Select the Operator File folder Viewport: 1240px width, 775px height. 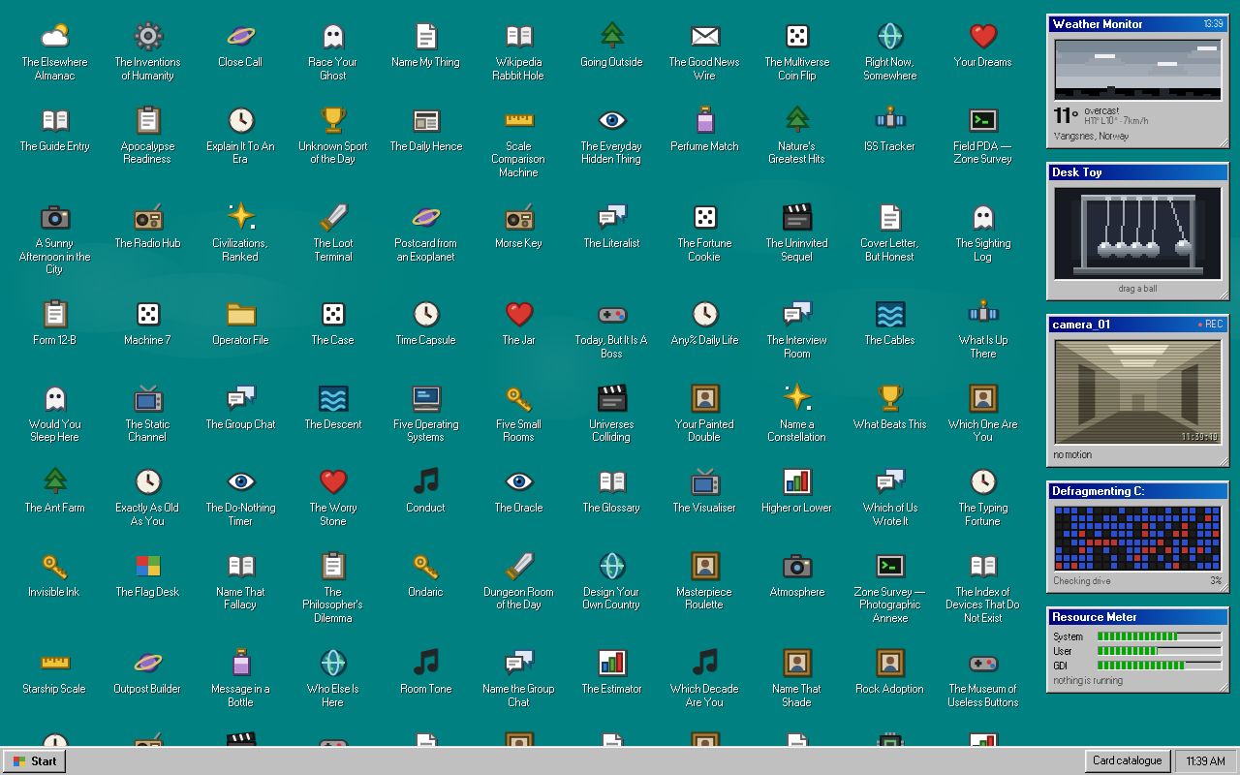tap(240, 315)
